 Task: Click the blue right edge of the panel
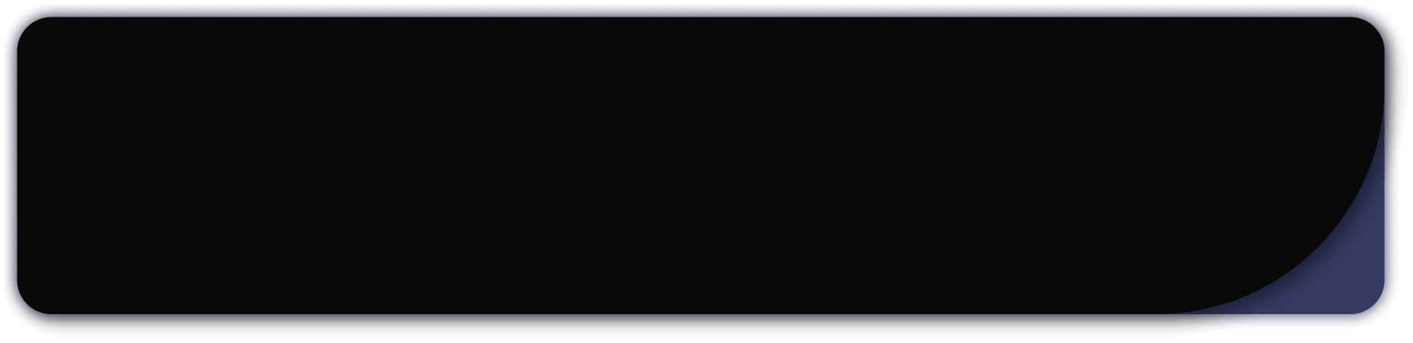(1392, 152)
